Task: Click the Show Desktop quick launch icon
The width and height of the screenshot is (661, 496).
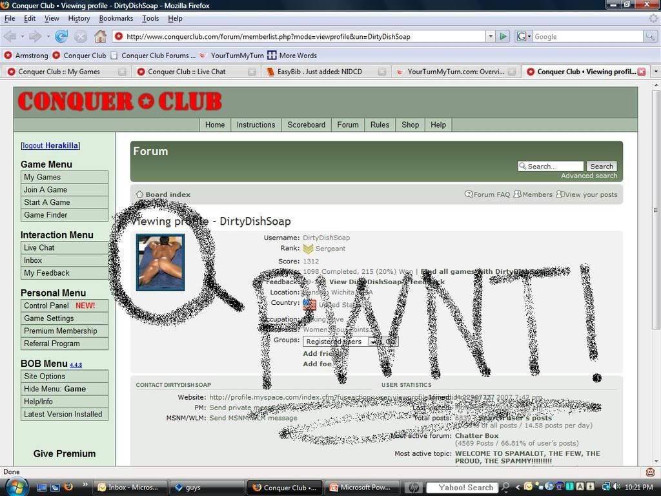Action: (x=41, y=488)
